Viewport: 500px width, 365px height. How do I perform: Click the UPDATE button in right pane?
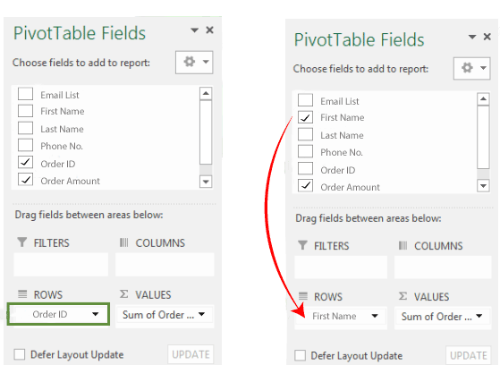tap(469, 355)
